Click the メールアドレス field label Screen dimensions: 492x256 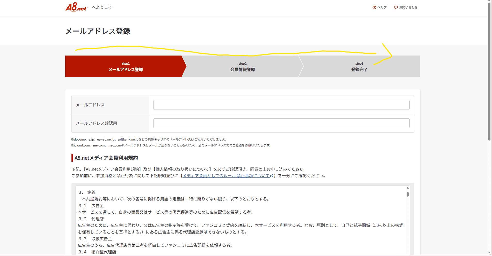tap(90, 105)
